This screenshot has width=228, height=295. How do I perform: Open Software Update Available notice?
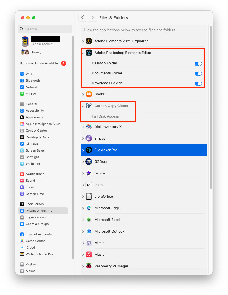pyautogui.click(x=39, y=63)
